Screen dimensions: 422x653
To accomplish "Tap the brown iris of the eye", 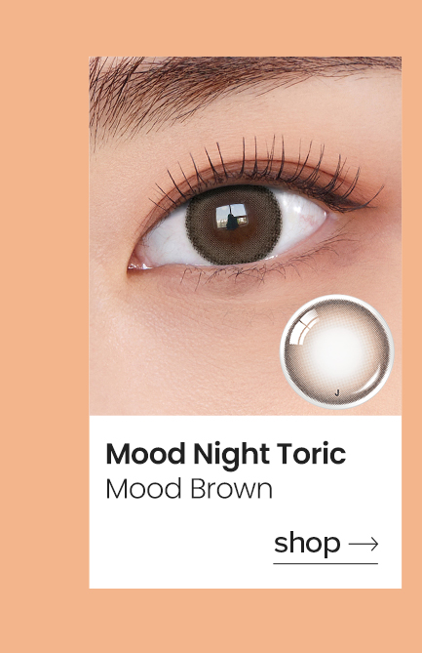I will (x=234, y=224).
